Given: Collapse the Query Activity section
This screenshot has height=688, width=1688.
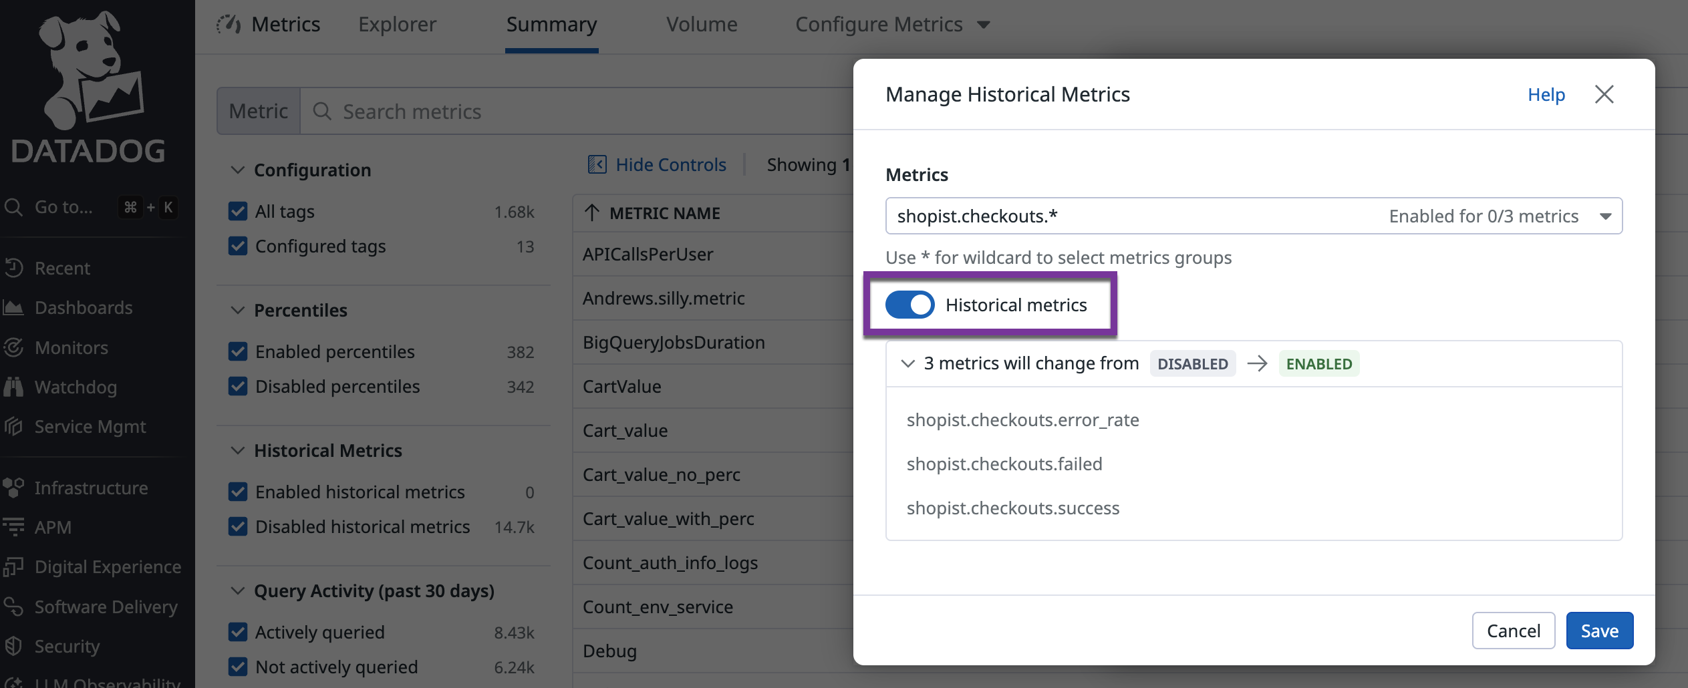Looking at the screenshot, I should click(237, 590).
